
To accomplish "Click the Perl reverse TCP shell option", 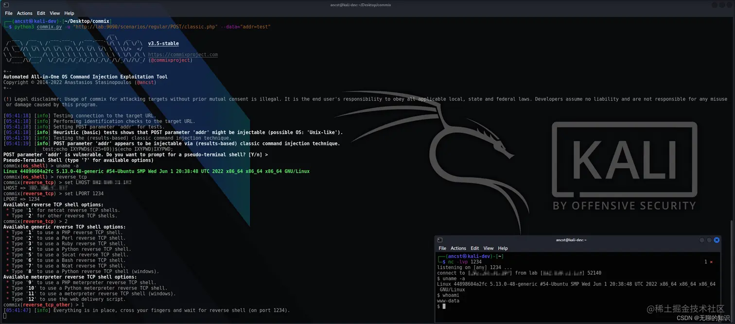I will [x=66, y=238].
